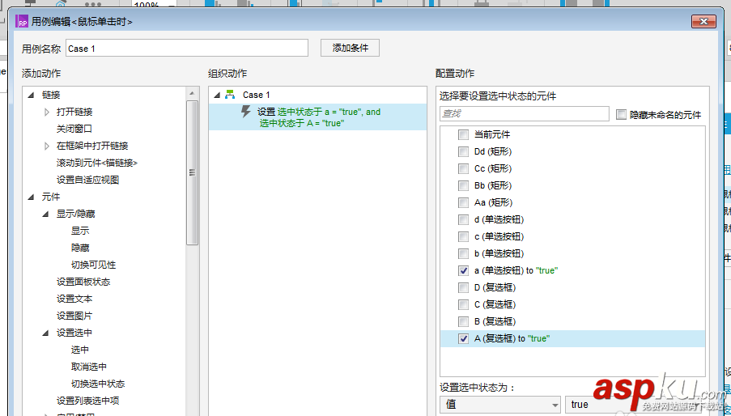This screenshot has width=731, height=416.
Task: Open the 值 dropdown
Action: (x=500, y=405)
